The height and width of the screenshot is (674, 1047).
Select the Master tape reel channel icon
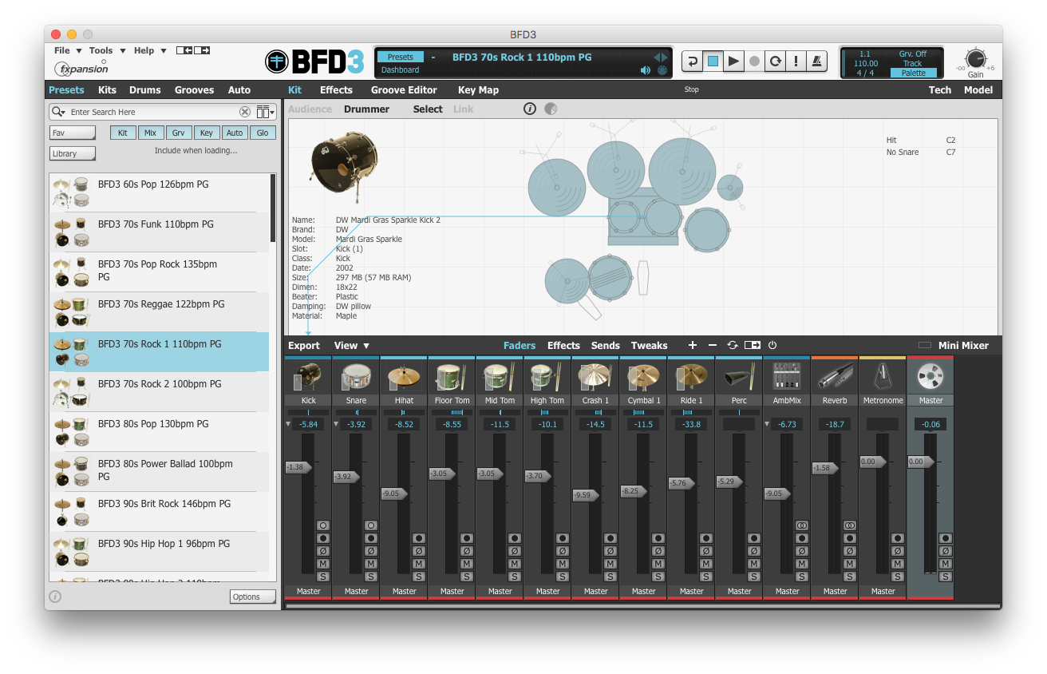(x=930, y=376)
